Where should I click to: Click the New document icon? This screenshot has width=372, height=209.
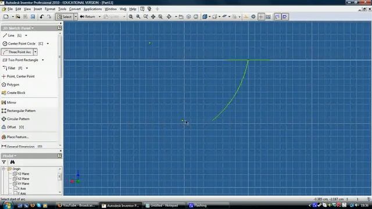tap(6, 17)
